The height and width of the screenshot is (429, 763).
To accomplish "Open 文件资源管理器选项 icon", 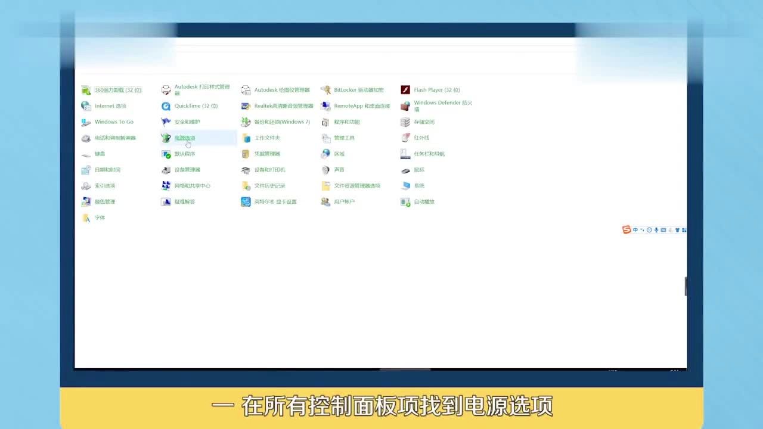I will (325, 186).
